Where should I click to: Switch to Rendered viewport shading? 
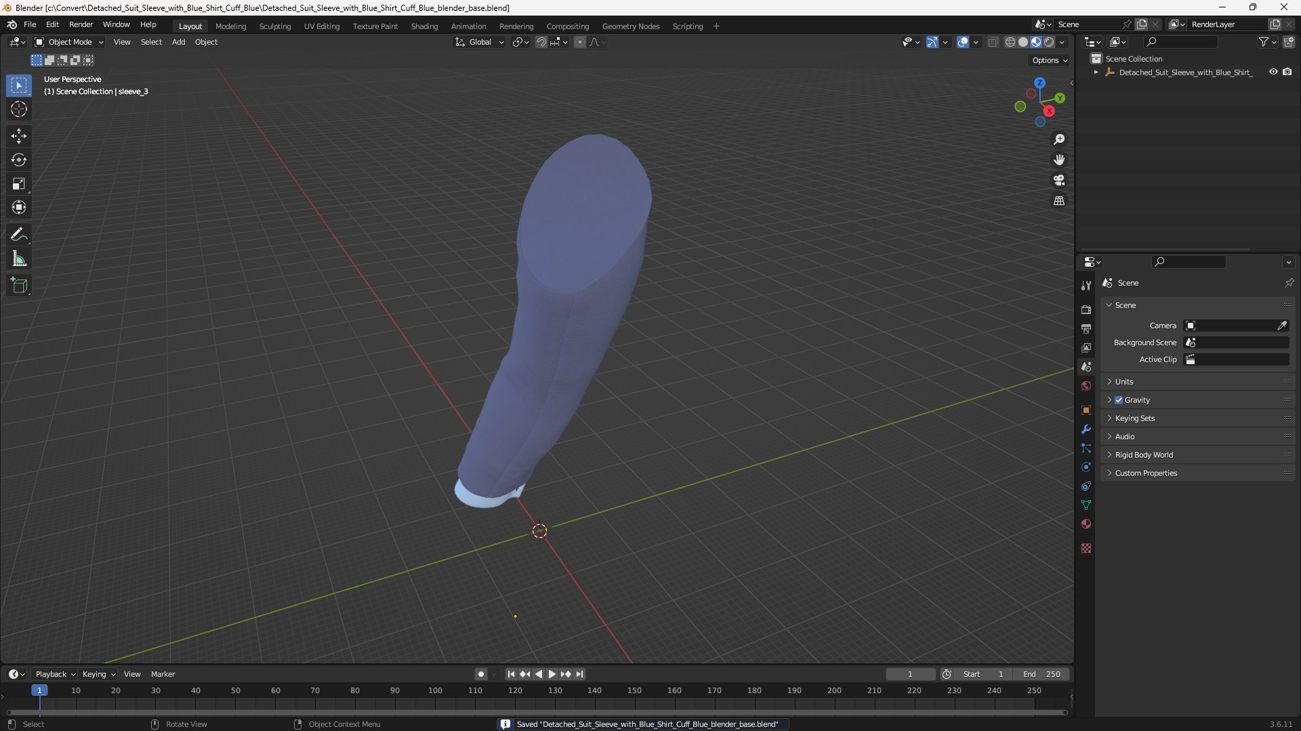point(1049,42)
